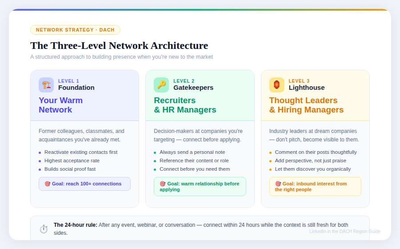This screenshot has height=249, width=400.
Task: Click the "Thought Leaders & Hiring Managers" heading
Action: click(306, 105)
